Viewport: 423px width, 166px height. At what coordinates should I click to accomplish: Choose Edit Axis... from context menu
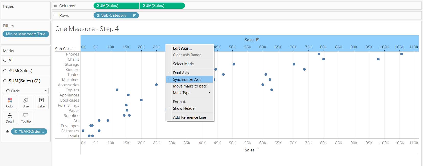pyautogui.click(x=182, y=48)
